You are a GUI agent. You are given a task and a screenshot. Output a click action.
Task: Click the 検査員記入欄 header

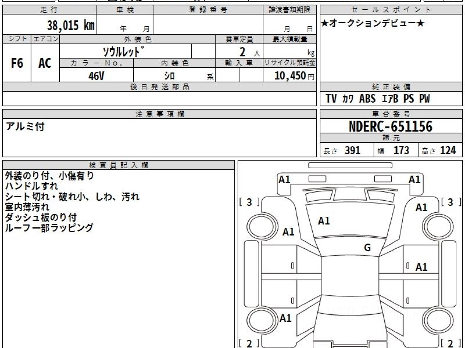119,165
